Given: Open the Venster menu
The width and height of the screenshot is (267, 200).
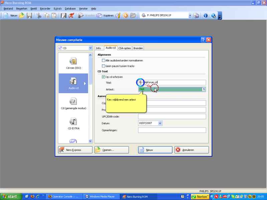Looking at the screenshot, I should tap(83, 9).
